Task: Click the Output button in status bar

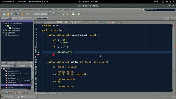Action: click(10, 97)
